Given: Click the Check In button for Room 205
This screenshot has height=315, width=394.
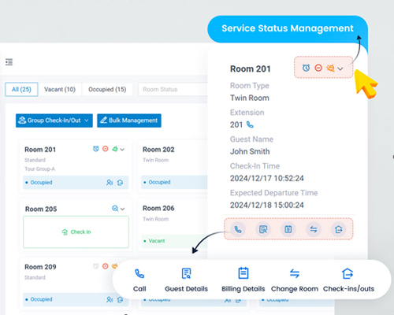Looking at the screenshot, I should (x=76, y=232).
